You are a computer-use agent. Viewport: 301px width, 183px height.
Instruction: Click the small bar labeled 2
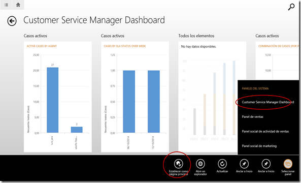77,130
